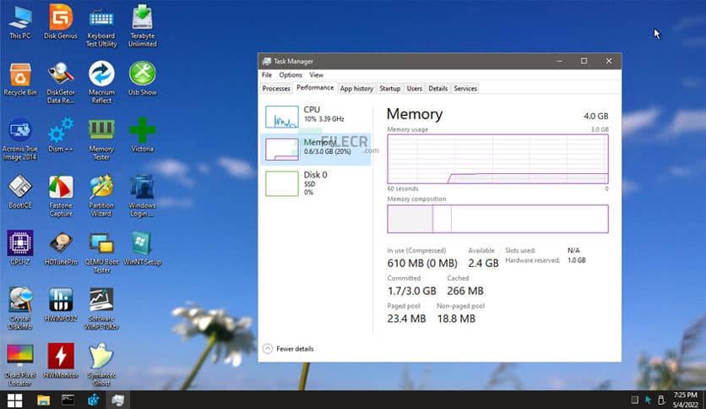Select the Partition Wizard desktop icon

coord(101,188)
